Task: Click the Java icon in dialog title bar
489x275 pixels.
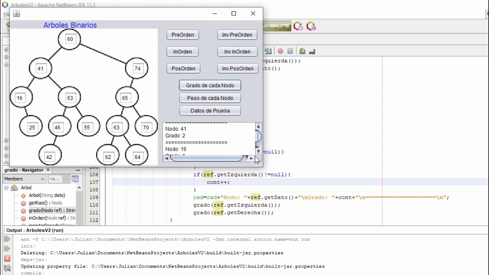Action: tap(16, 14)
